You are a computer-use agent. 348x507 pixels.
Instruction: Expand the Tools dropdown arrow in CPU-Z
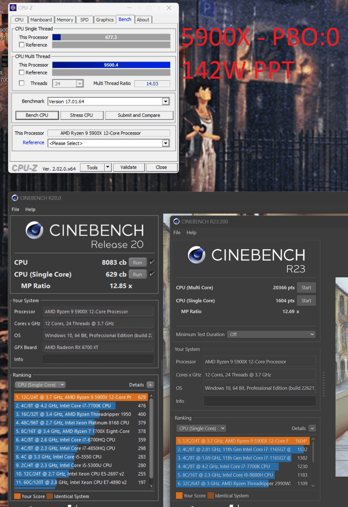coord(108,167)
